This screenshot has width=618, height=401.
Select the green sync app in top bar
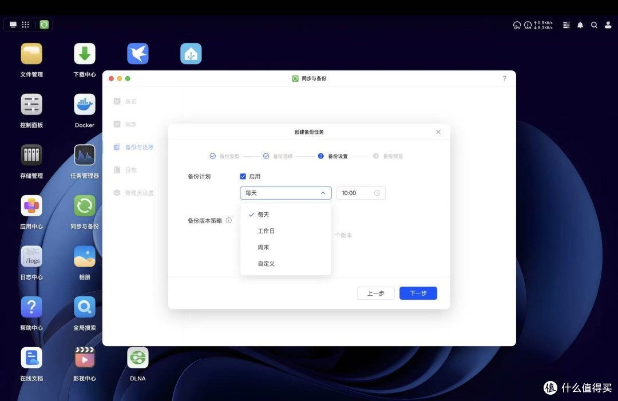coord(44,25)
